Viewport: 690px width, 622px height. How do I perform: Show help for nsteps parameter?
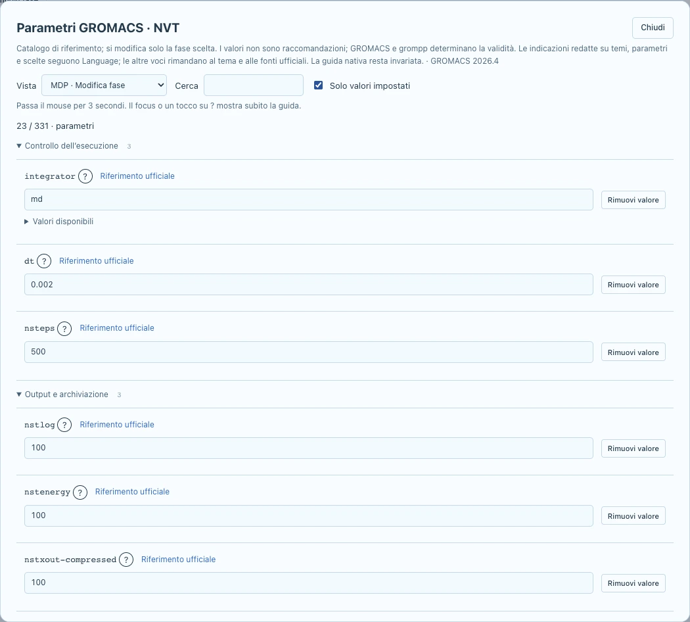(64, 328)
